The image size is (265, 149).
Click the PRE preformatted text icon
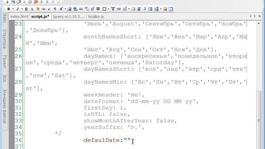(119, 9)
